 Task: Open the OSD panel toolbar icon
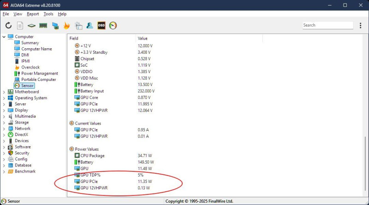pyautogui.click(x=101, y=25)
